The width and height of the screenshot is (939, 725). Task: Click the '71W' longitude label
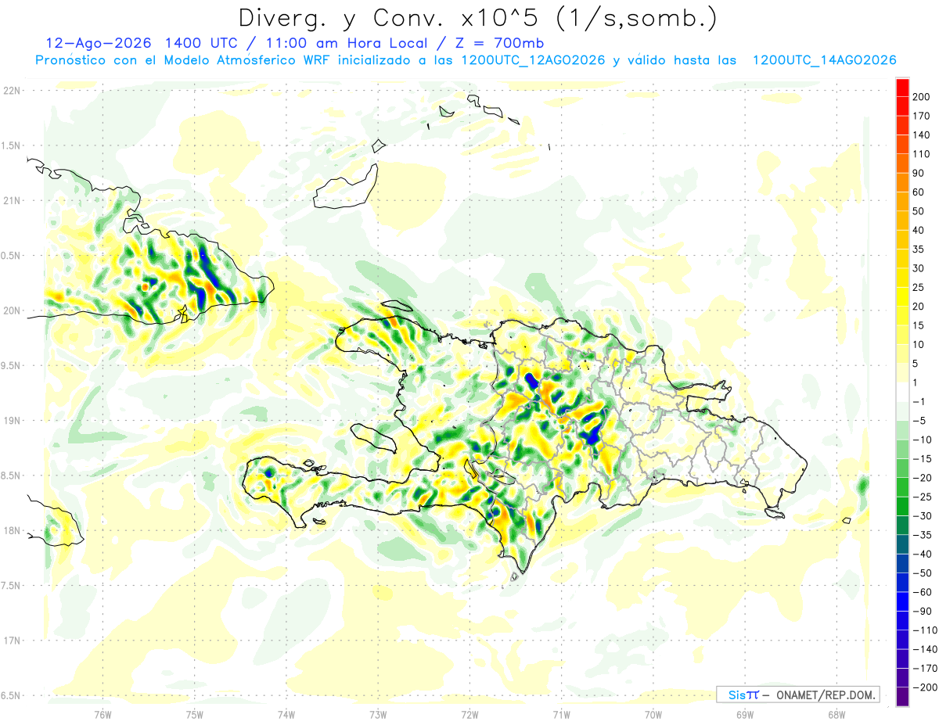coord(561,715)
